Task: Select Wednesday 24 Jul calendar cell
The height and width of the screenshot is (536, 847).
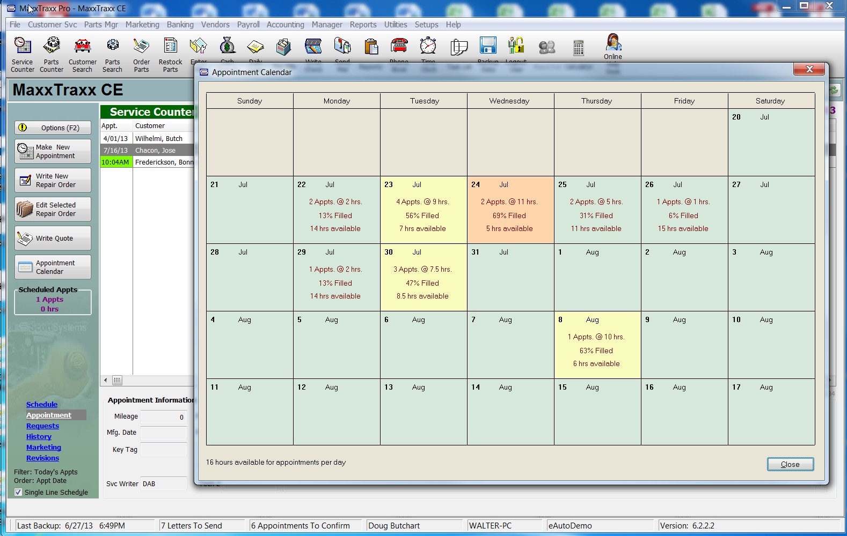Action: 510,210
